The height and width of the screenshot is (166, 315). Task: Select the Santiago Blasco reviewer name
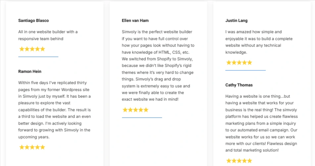pos(33,21)
